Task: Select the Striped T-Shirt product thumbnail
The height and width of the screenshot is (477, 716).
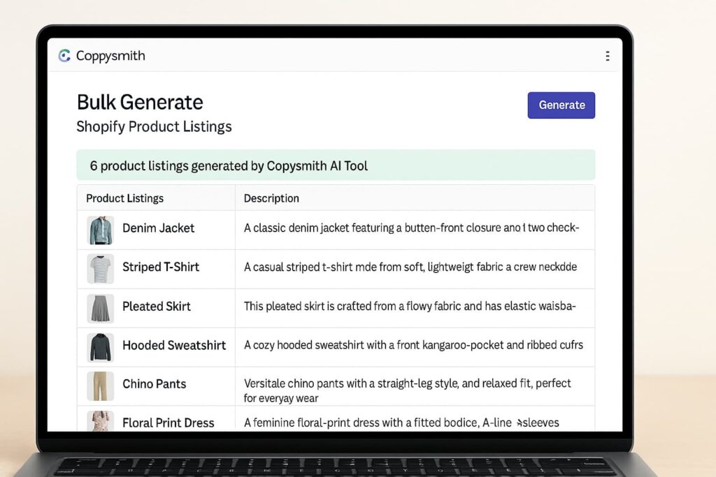Action: point(101,269)
